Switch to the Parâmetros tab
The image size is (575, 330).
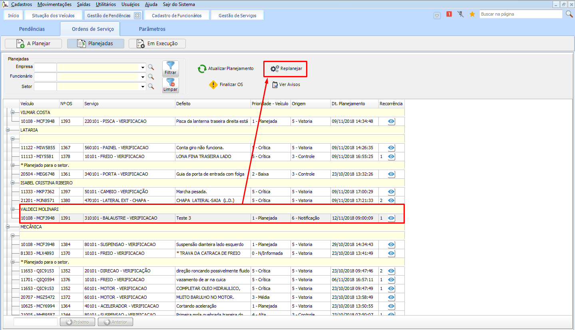point(152,29)
